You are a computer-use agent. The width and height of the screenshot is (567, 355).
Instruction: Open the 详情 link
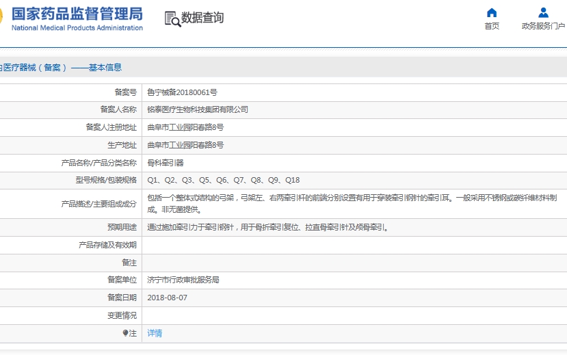[155, 333]
